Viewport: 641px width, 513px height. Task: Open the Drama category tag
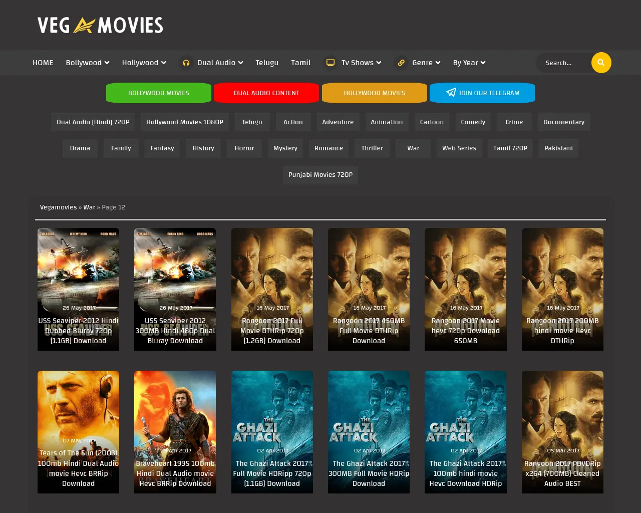click(80, 148)
